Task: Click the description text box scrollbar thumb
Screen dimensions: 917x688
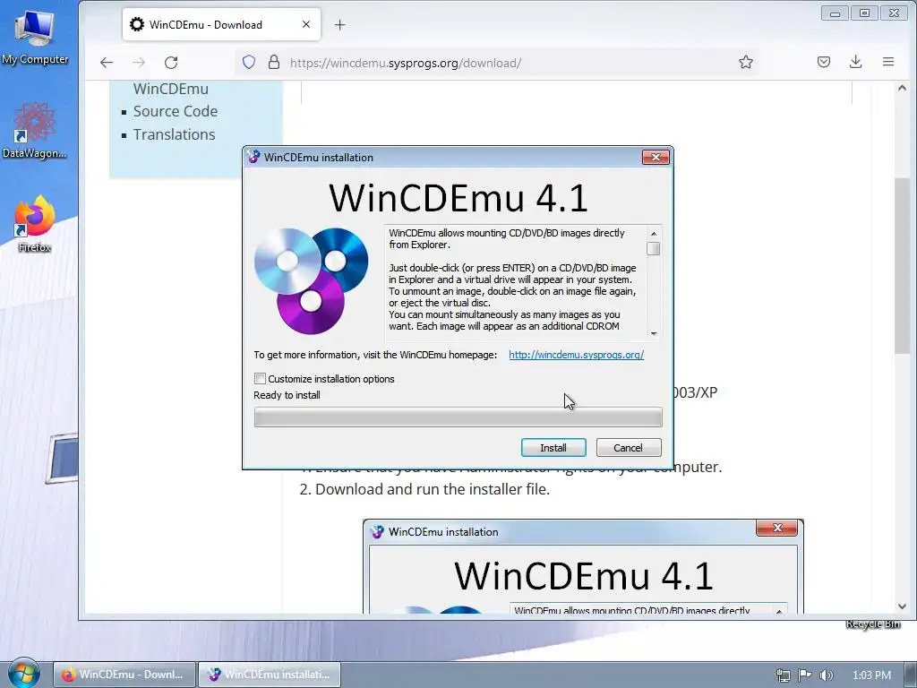Action: (654, 249)
